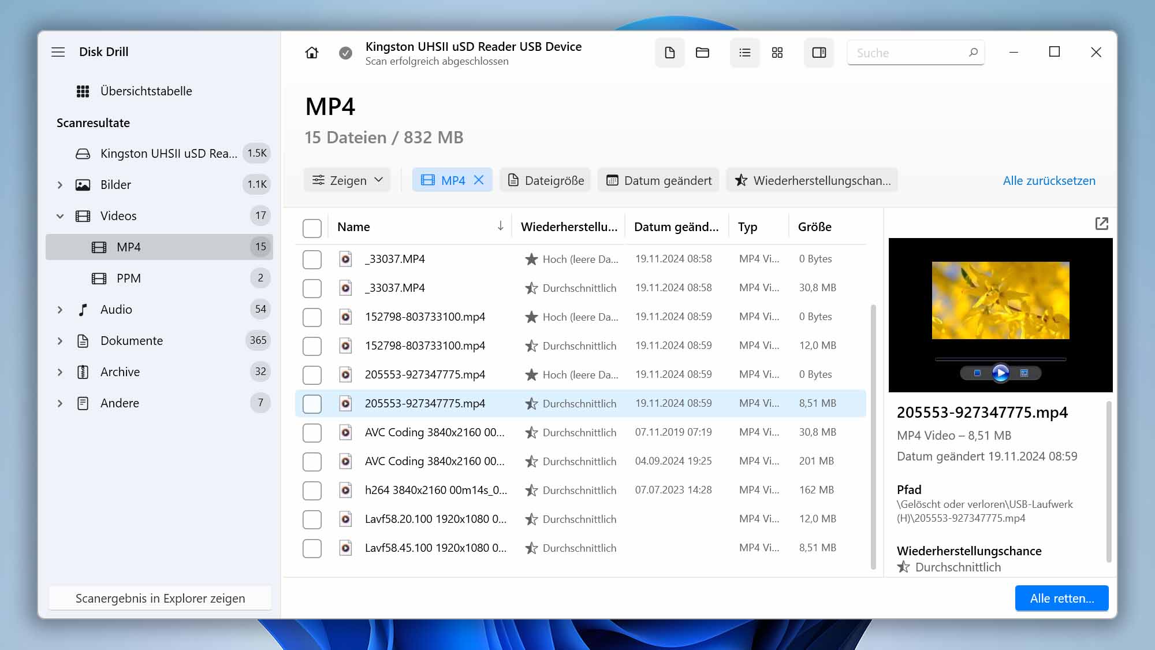Open the Dateigröße filter

[545, 180]
